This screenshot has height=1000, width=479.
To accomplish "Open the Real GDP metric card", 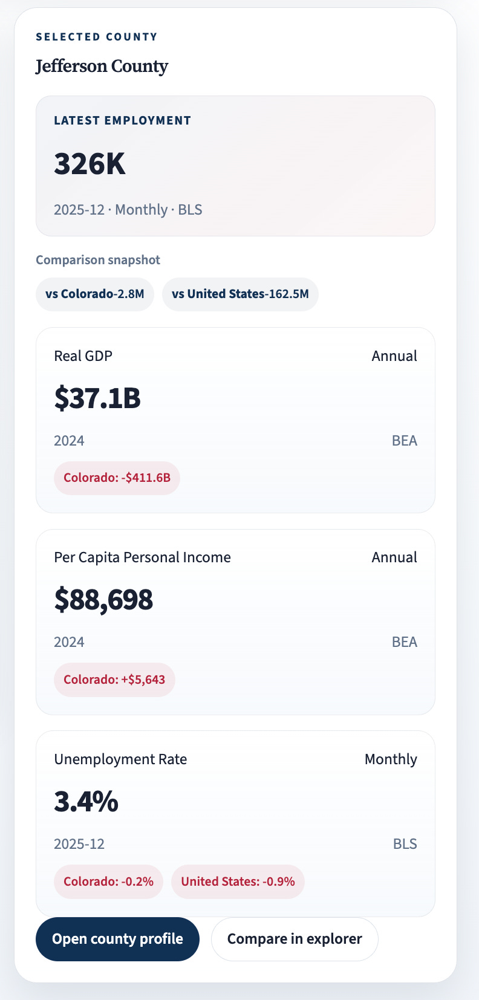I will (x=235, y=420).
